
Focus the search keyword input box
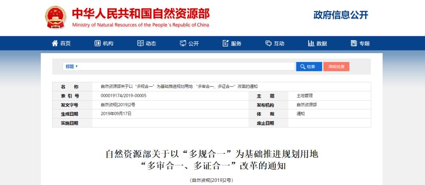pos(187,67)
